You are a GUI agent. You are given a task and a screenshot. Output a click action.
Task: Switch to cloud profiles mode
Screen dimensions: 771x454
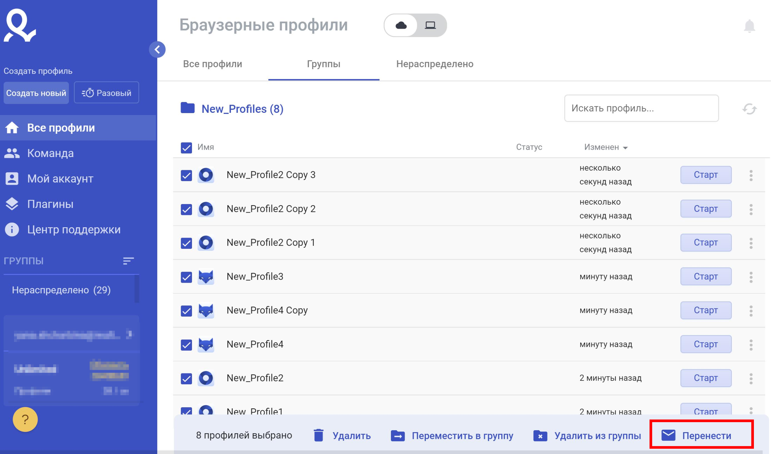click(401, 25)
